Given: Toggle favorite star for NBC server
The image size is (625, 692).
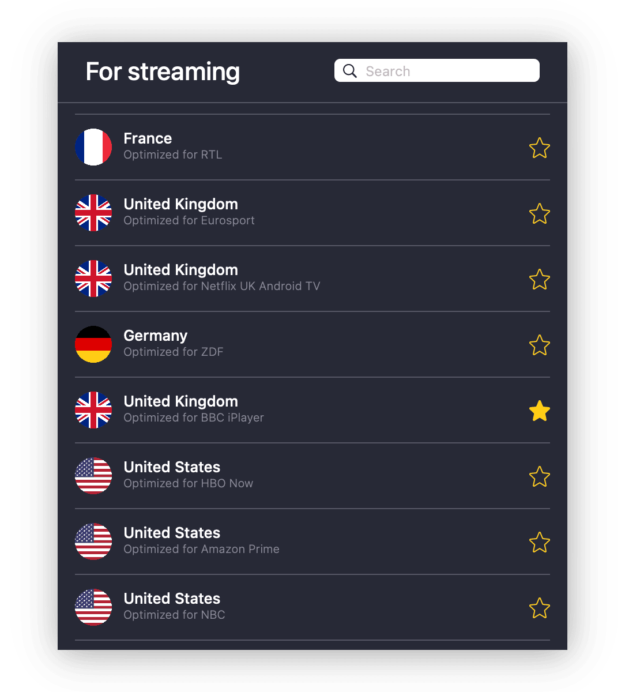Looking at the screenshot, I should click(540, 608).
